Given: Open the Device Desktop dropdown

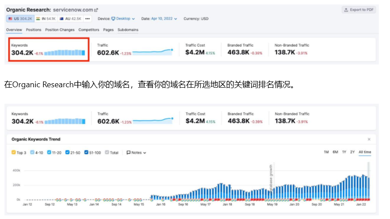Looking at the screenshot, I should pos(123,19).
